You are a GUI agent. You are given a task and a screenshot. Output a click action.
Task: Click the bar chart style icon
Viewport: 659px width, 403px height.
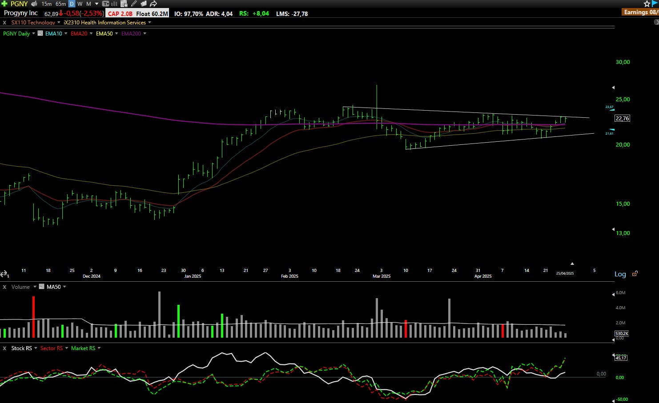tap(114, 4)
